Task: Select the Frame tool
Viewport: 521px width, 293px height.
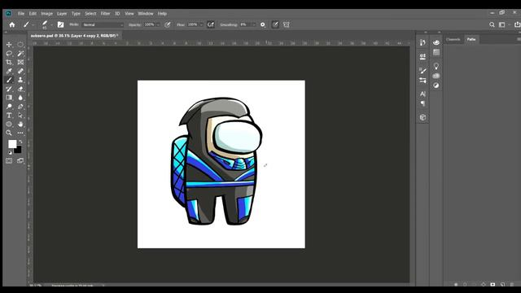Action: click(20, 62)
